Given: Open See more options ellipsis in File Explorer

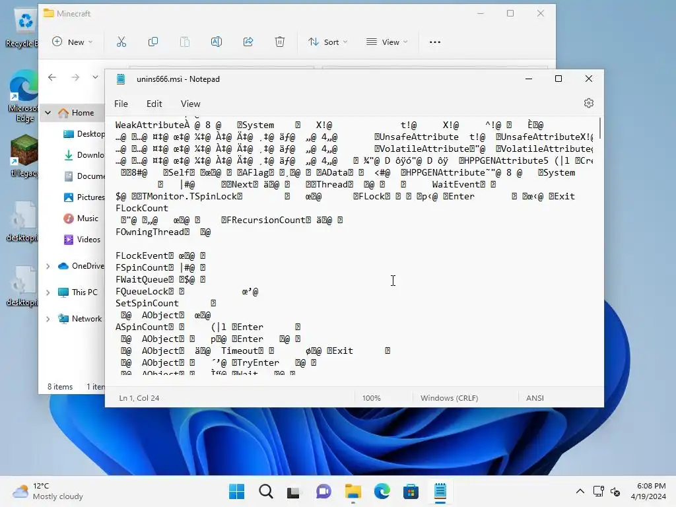Looking at the screenshot, I should pyautogui.click(x=435, y=42).
